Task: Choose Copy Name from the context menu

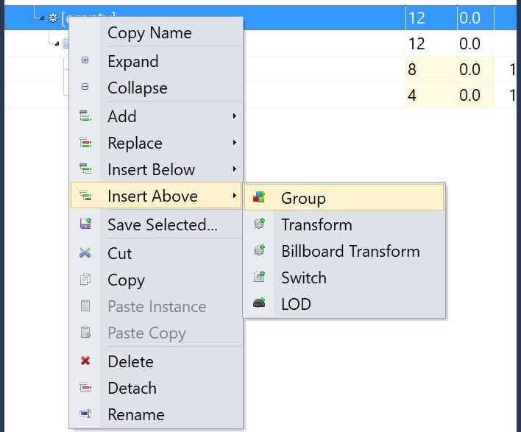Action: (149, 33)
